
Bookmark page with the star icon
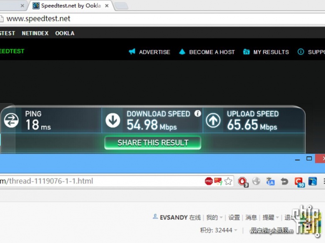[x=228, y=181]
